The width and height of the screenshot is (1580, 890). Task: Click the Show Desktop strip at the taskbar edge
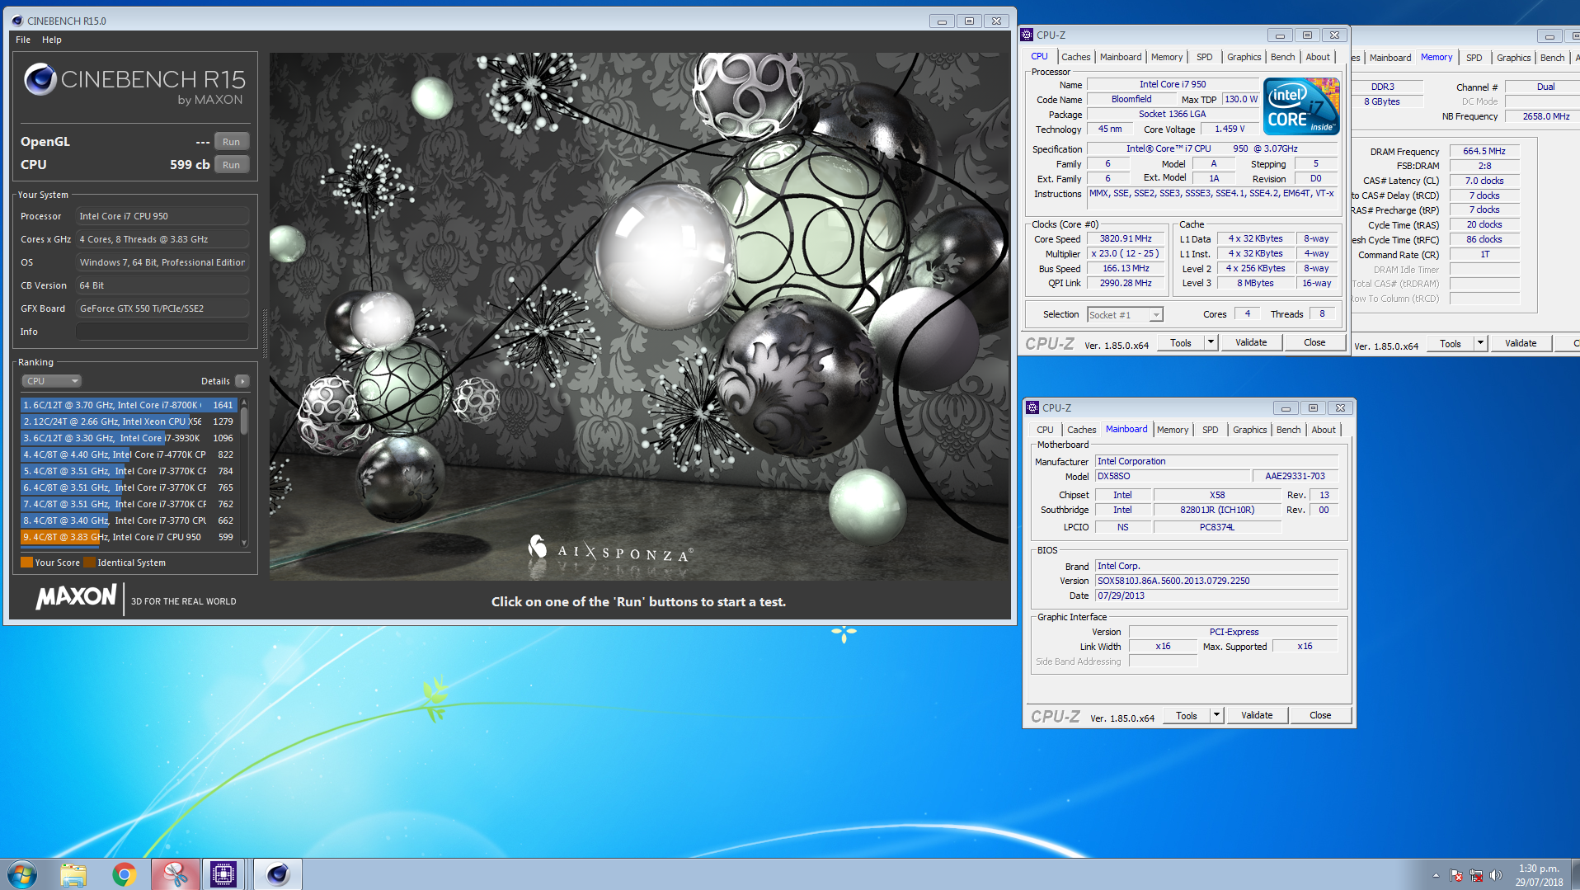(1574, 874)
